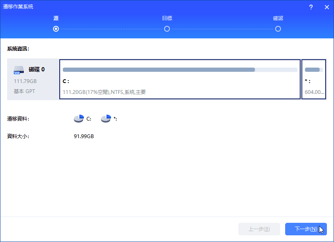Select the 源 step circle indicator

(56, 29)
